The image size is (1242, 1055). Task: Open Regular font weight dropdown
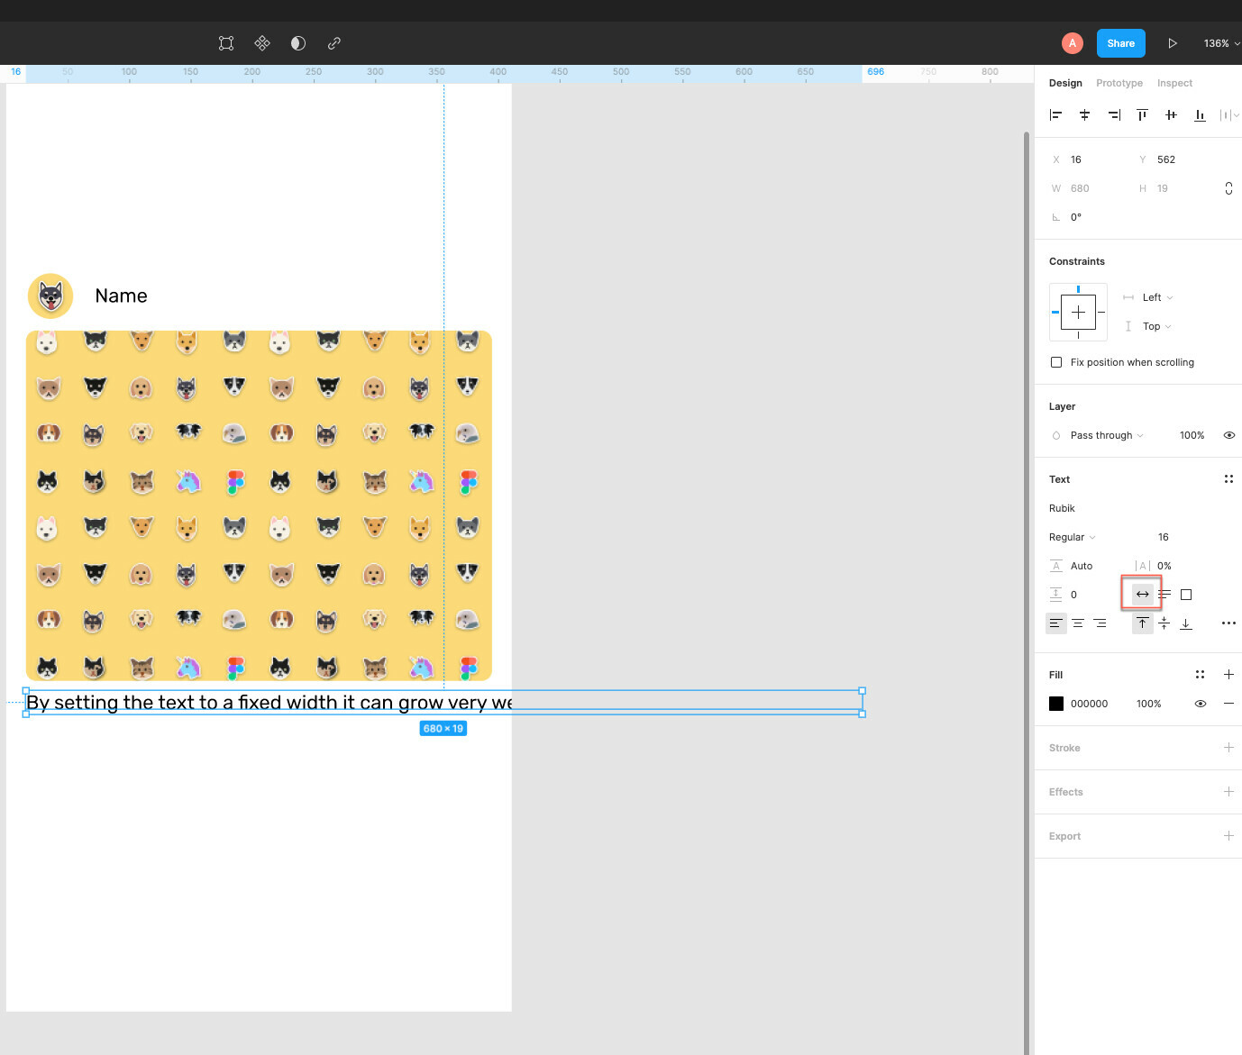(x=1072, y=537)
